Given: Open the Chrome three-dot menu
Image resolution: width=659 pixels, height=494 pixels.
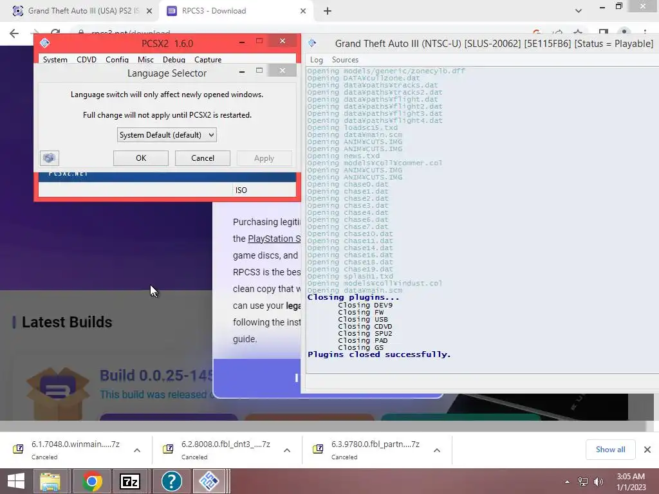Looking at the screenshot, I should [x=645, y=33].
